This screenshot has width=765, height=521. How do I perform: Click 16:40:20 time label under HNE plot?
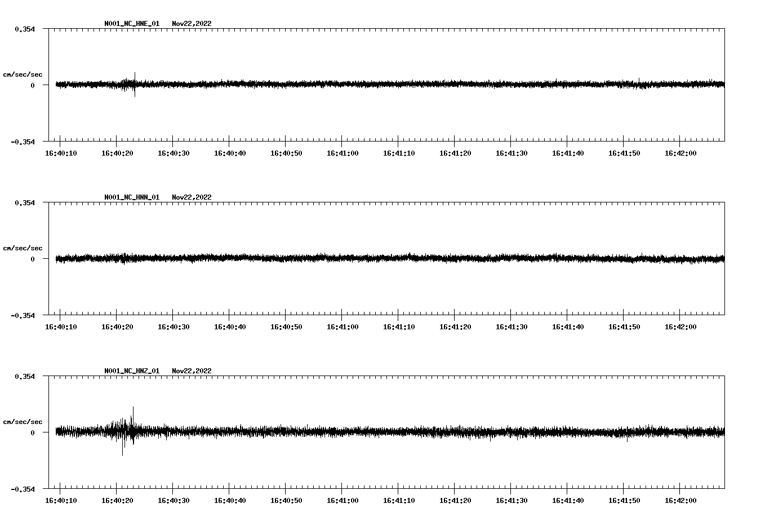[117, 153]
